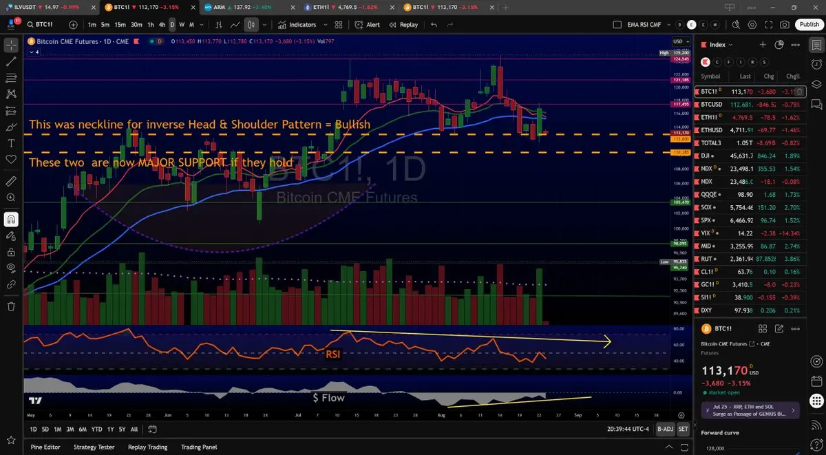
Task: Open the watchlist panel icon on right edge
Action: [816, 45]
